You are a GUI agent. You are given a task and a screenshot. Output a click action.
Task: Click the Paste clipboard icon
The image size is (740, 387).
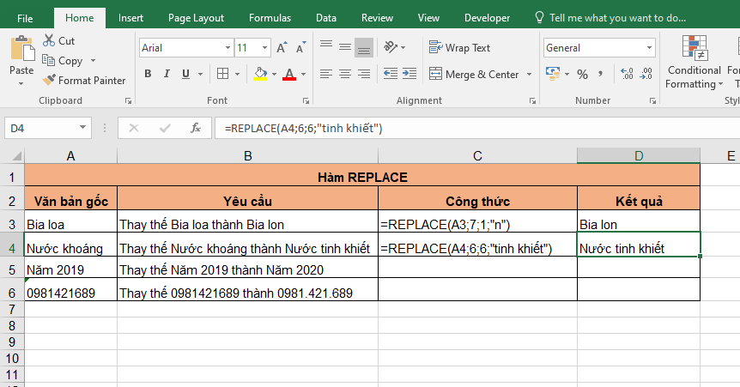click(x=21, y=51)
